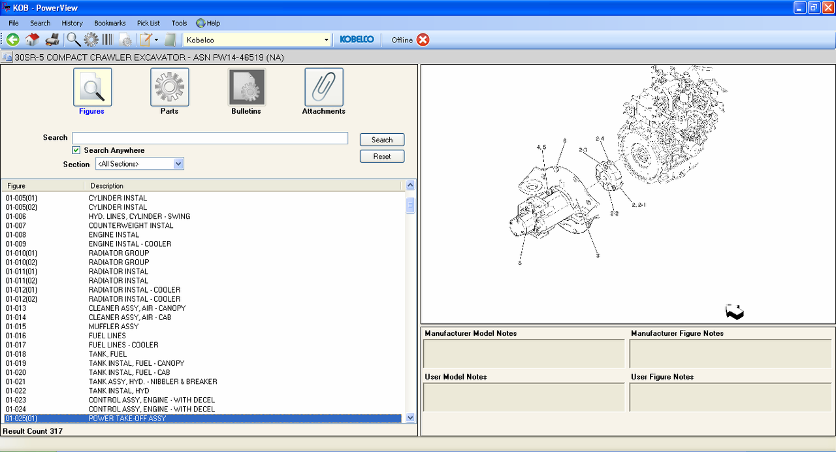The width and height of the screenshot is (836, 452).
Task: Select figure 01-010(01) RADIATOR GROUP
Action: [203, 253]
